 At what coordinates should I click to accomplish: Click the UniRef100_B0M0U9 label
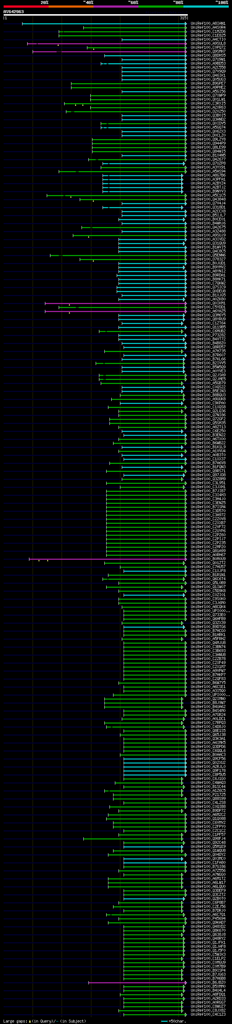point(208,559)
